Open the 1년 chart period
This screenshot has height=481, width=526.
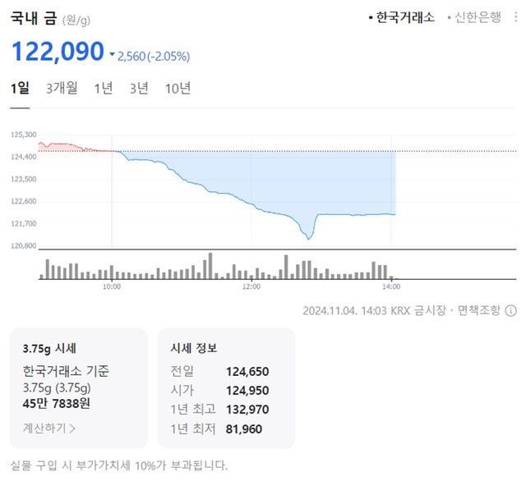pos(104,89)
